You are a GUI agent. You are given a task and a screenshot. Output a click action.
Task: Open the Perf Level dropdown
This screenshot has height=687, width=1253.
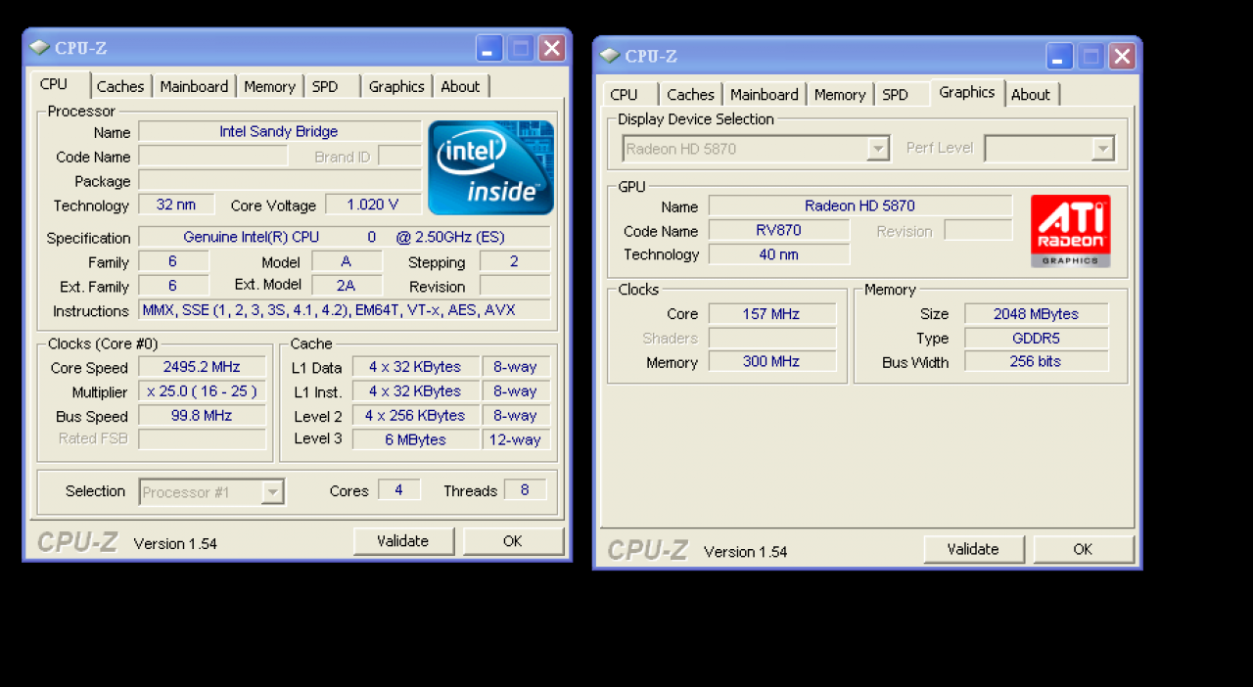[1103, 149]
